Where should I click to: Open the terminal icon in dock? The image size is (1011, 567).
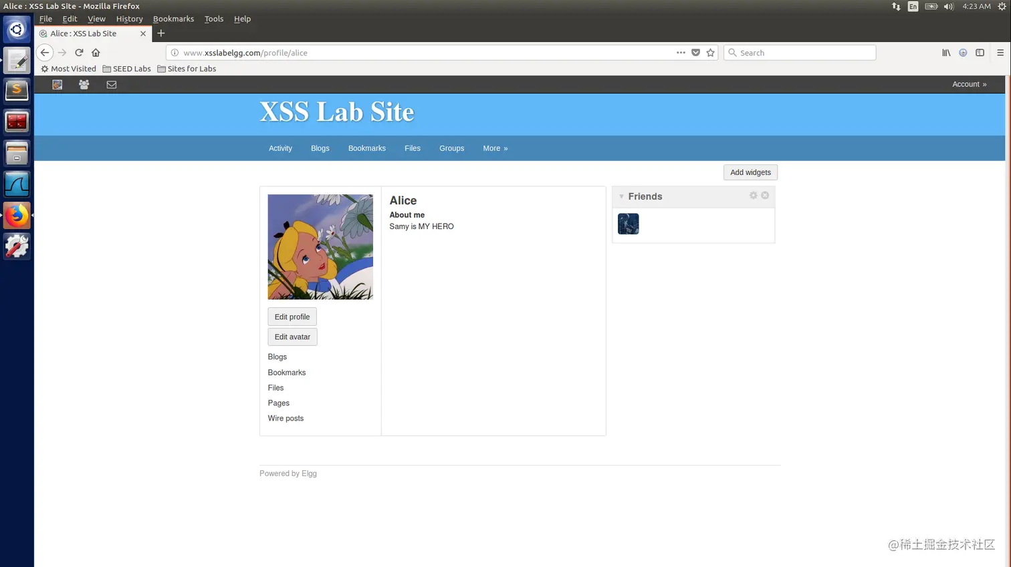17,122
